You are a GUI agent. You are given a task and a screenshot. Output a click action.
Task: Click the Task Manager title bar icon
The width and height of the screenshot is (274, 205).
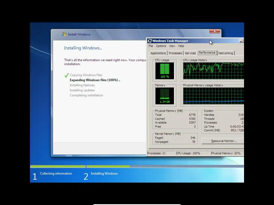(x=150, y=41)
